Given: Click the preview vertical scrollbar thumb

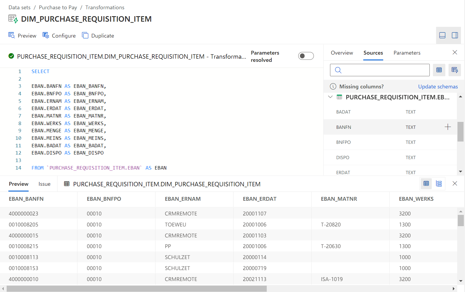Looking at the screenshot, I should (461, 220).
